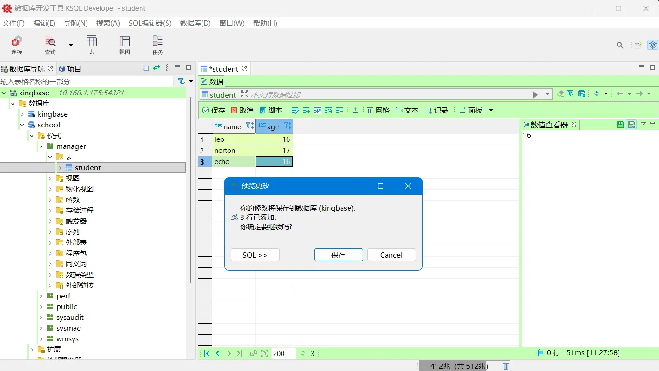Select the 连接 (connect) toolbar icon
The height and width of the screenshot is (371, 659).
(x=16, y=45)
